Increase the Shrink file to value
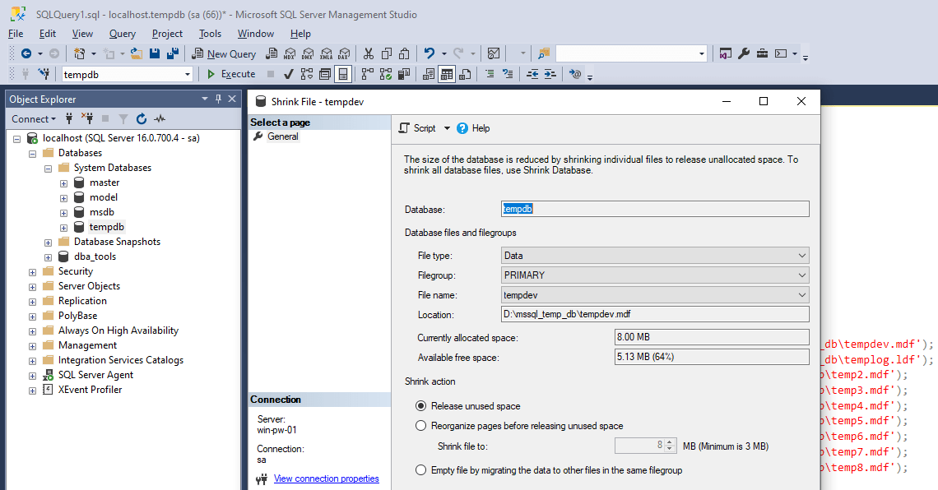The height and width of the screenshot is (490, 938). [671, 442]
